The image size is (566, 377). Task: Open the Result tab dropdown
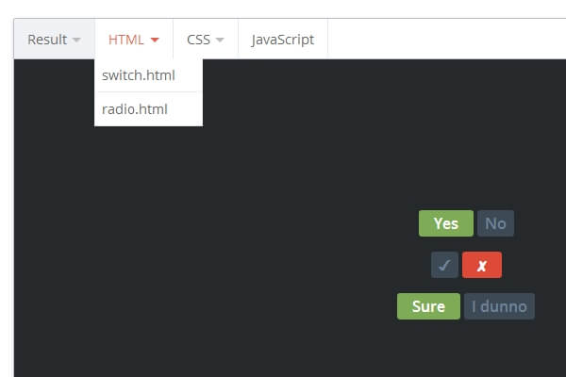pos(54,40)
